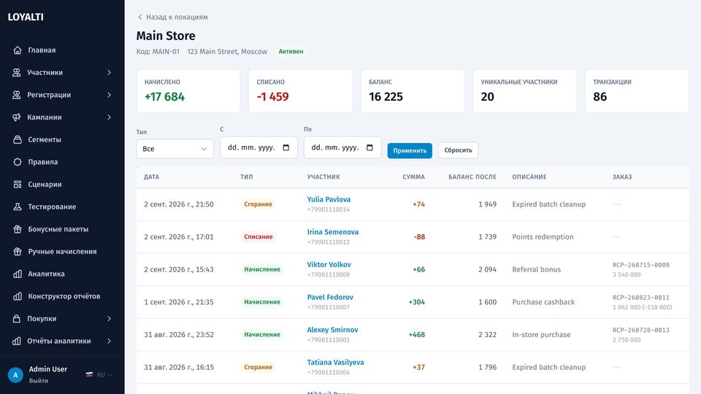This screenshot has height=394, width=701.
Task: Click the Сценарии layout icon
Action: coord(18,184)
